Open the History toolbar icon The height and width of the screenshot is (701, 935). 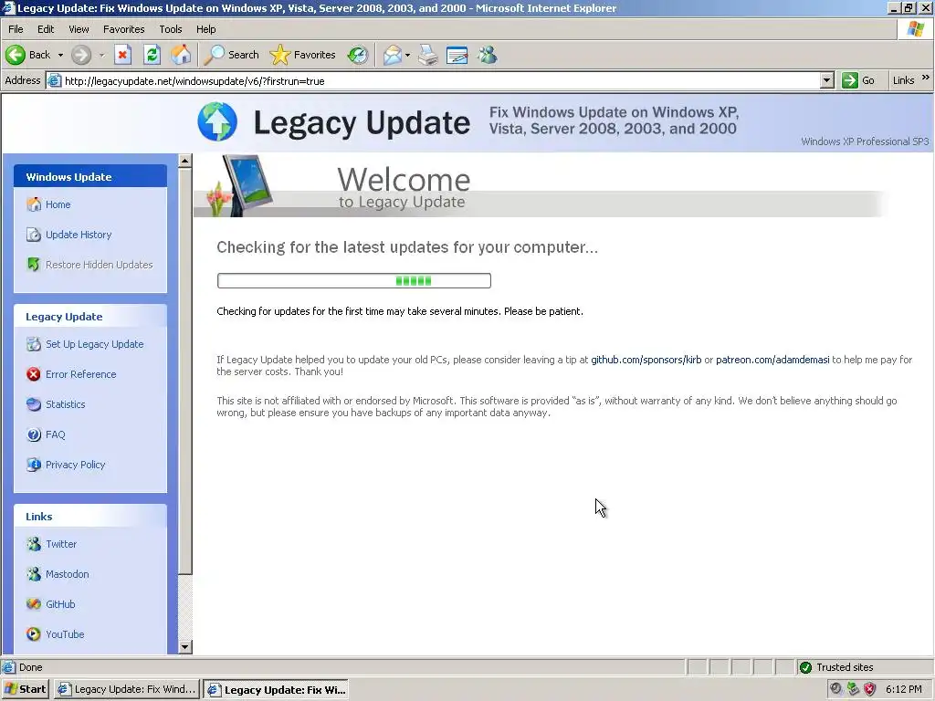click(358, 55)
